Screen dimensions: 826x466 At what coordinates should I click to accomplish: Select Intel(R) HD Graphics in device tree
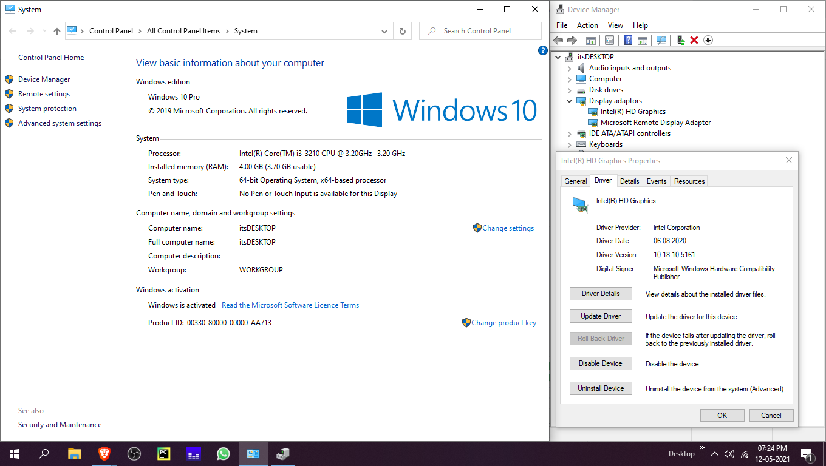coord(633,112)
